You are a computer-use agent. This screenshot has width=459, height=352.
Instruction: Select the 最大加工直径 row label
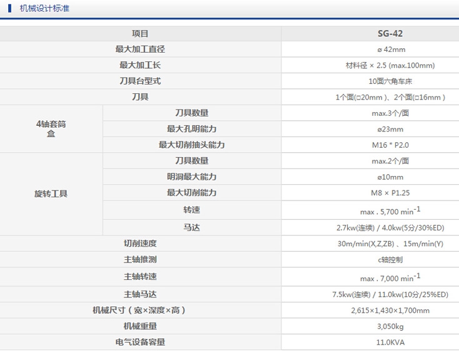coord(140,49)
